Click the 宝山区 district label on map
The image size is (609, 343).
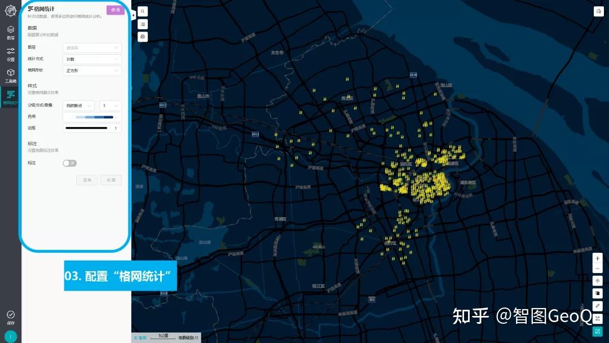446,85
